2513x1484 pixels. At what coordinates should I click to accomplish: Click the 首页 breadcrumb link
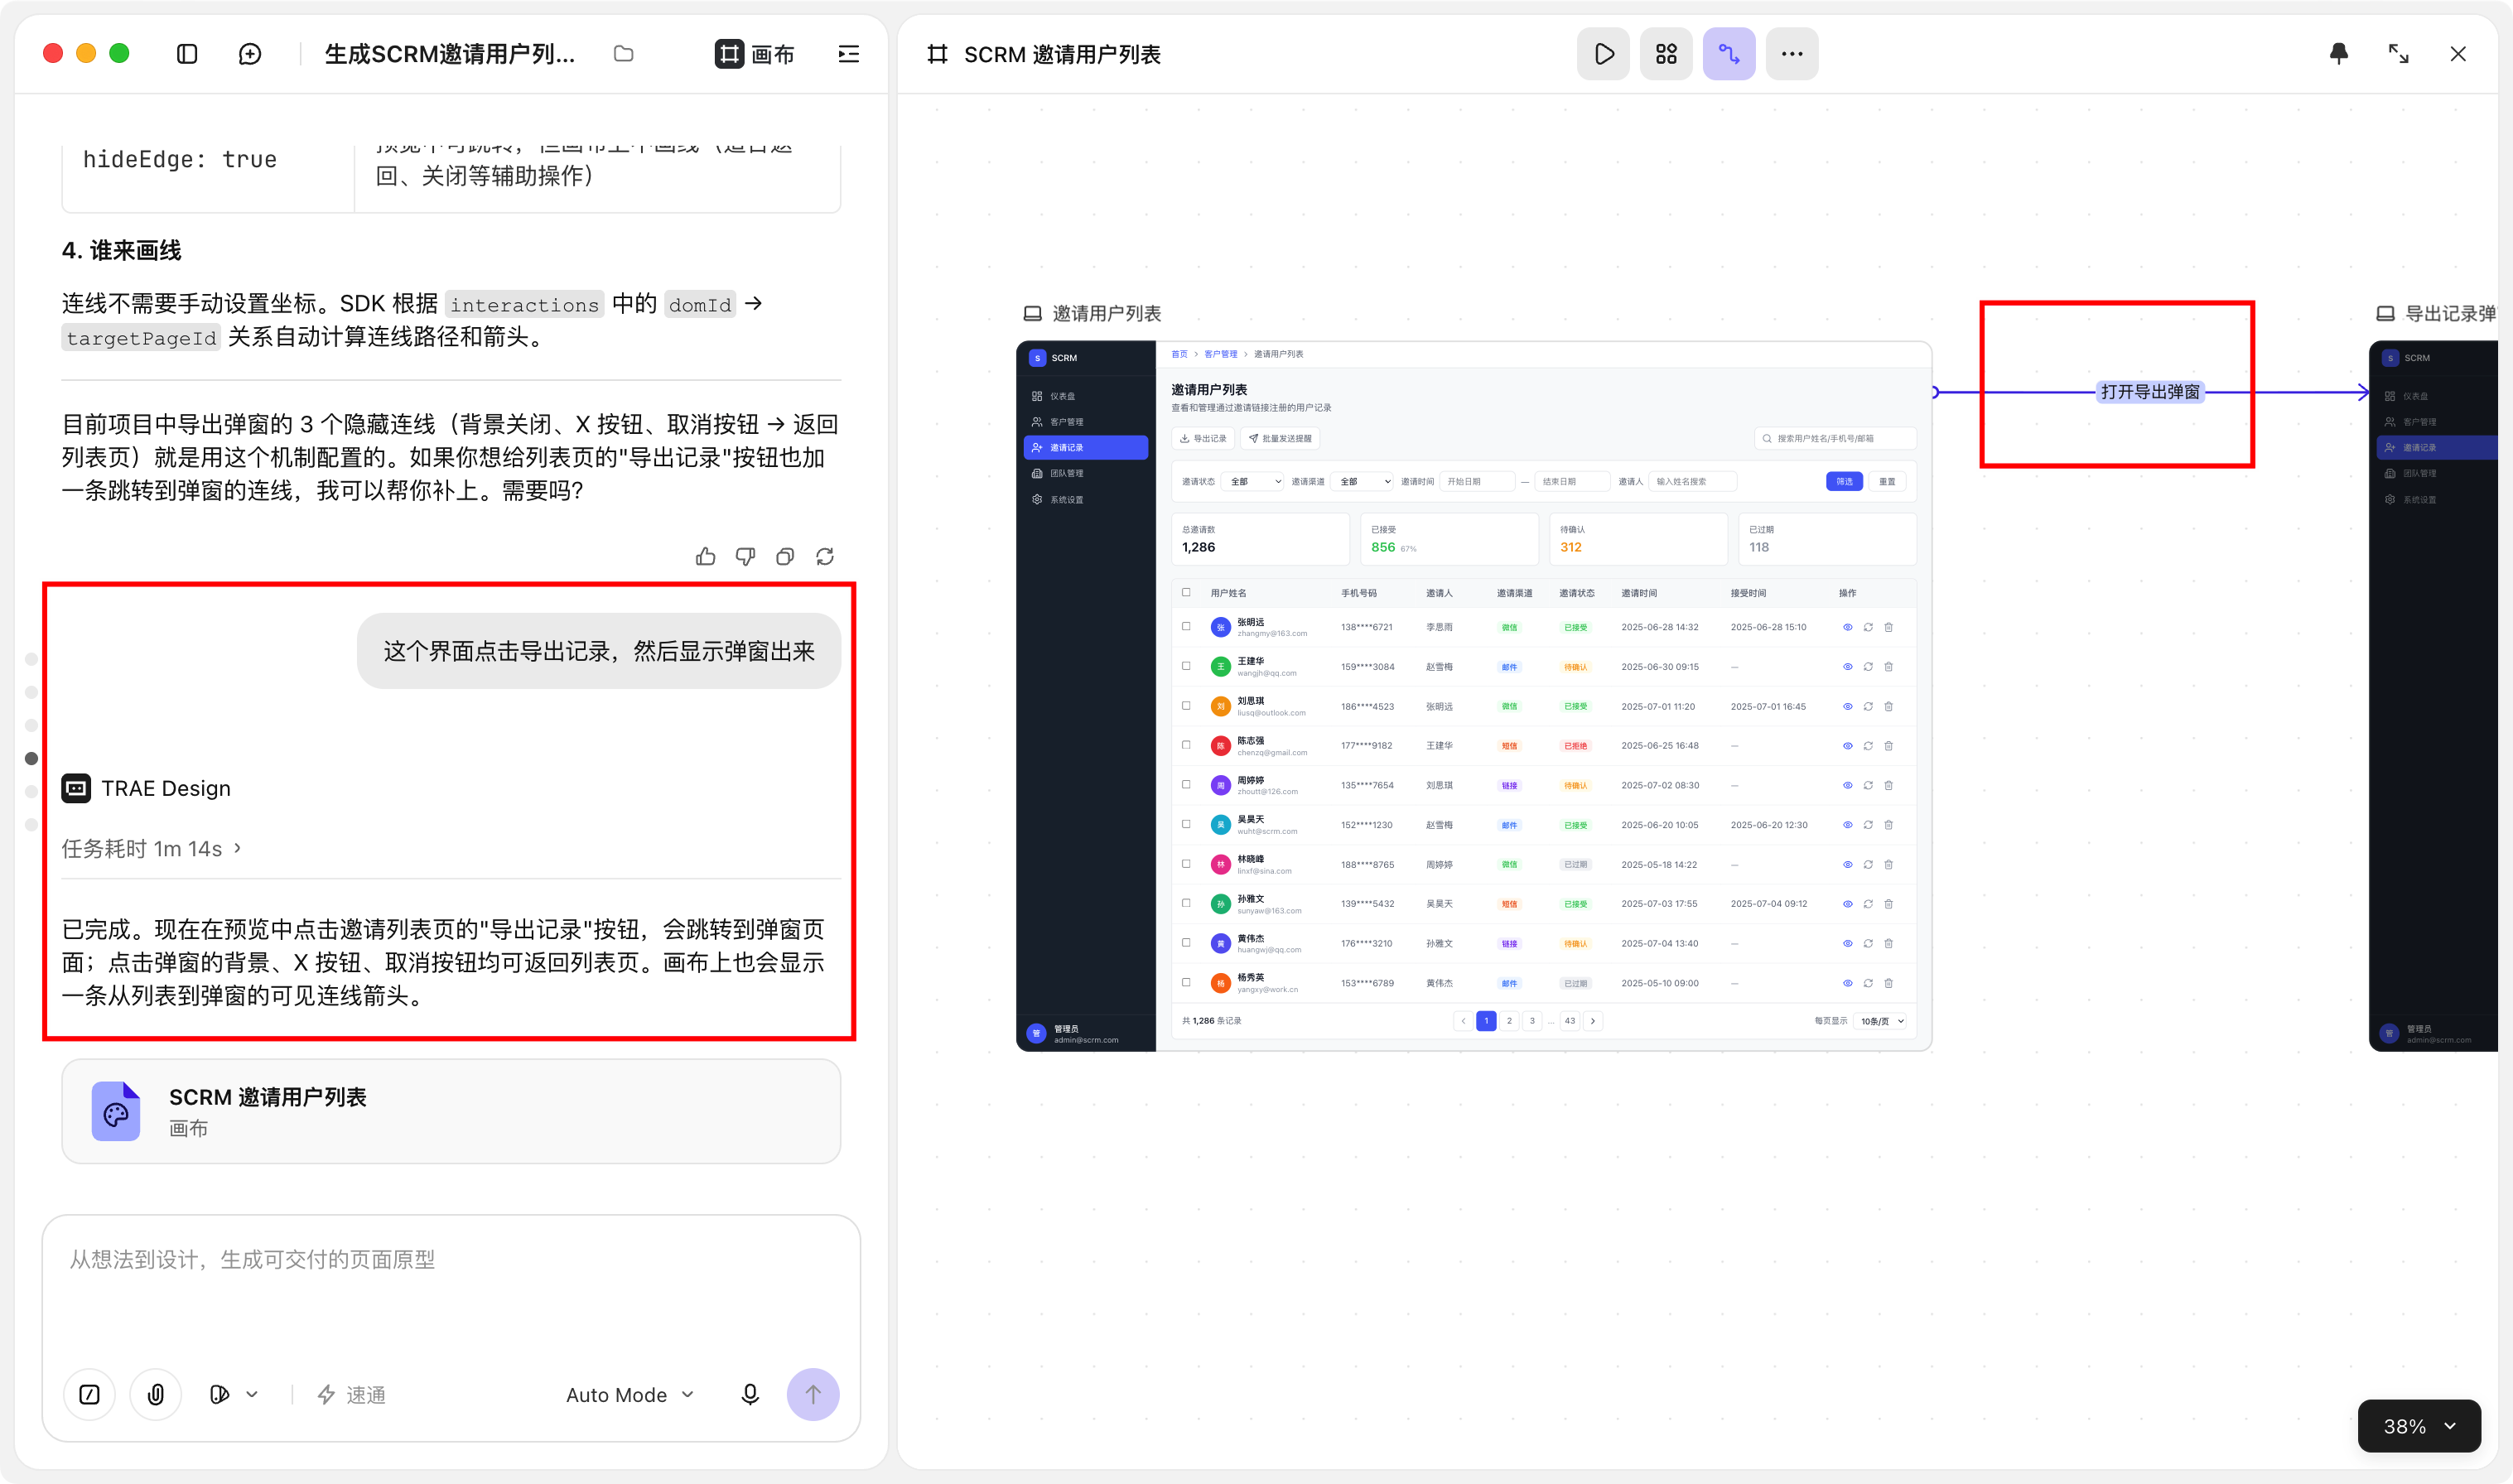(x=1179, y=354)
